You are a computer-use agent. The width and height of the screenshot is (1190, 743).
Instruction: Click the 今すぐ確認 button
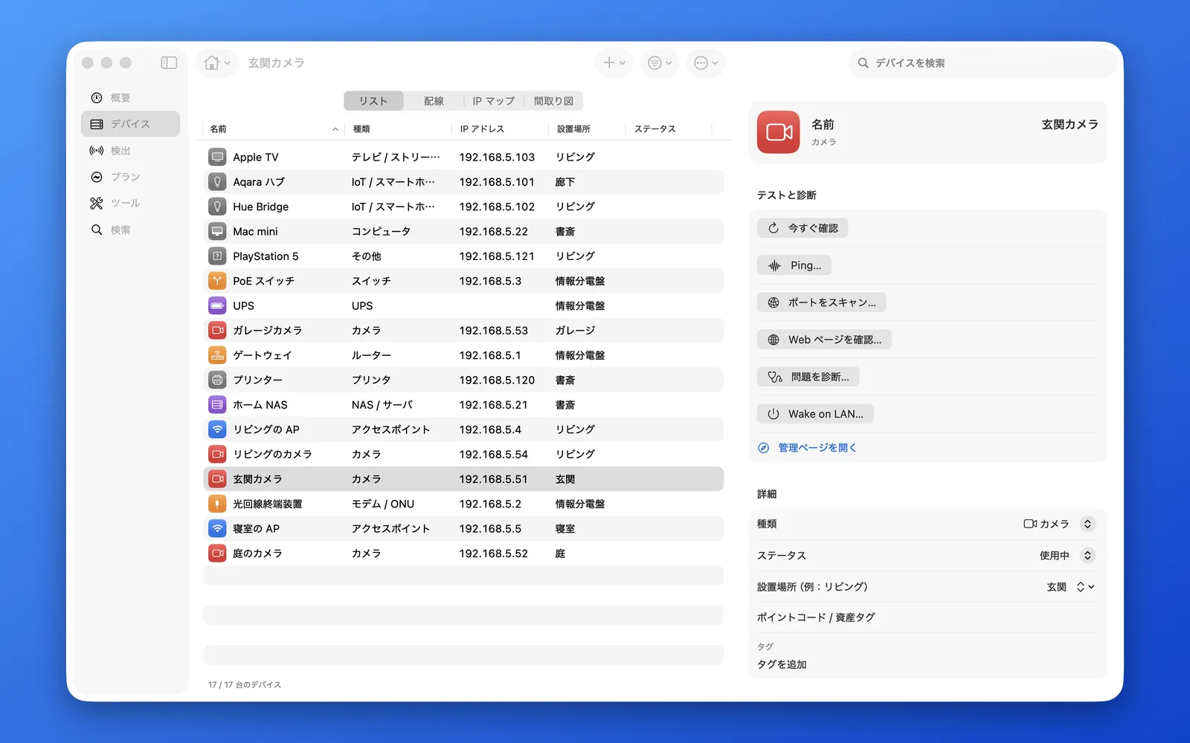tap(803, 228)
